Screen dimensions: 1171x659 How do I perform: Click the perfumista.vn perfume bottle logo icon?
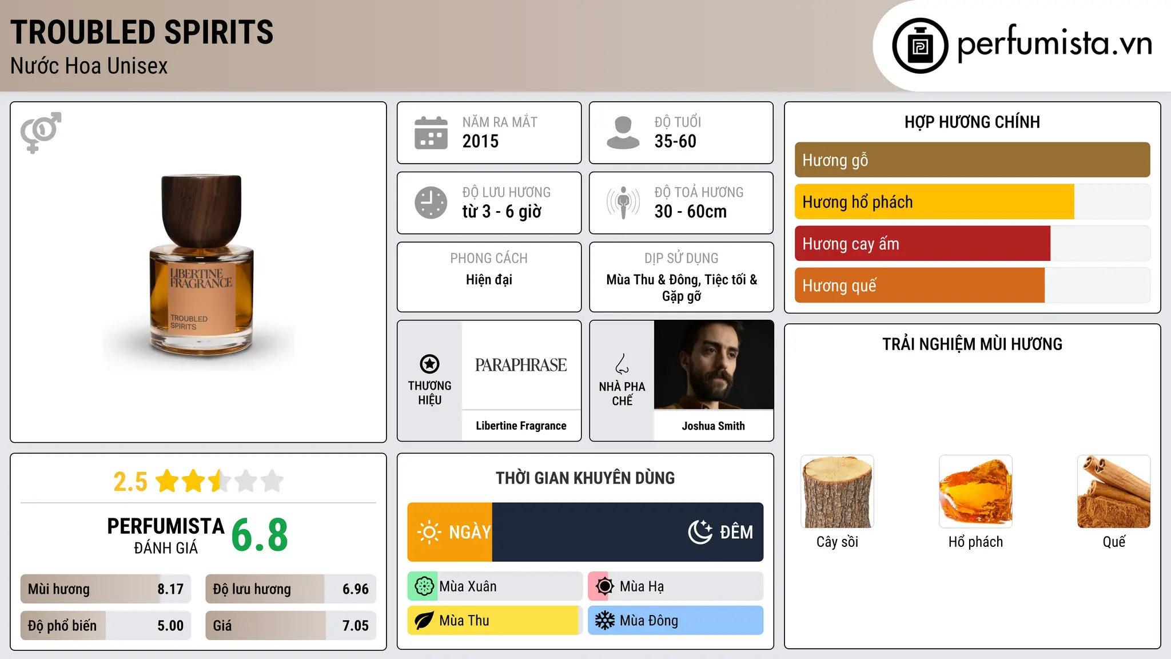point(920,46)
